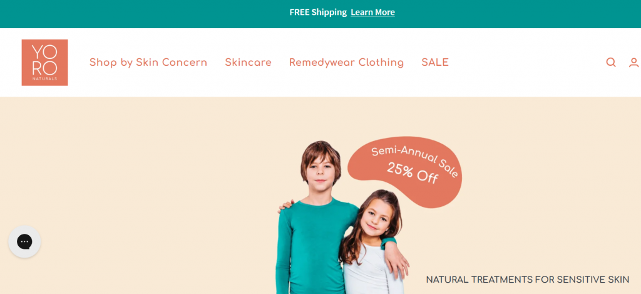This screenshot has width=641, height=294.
Task: Open Shop by Skin Concern menu
Action: pos(148,62)
